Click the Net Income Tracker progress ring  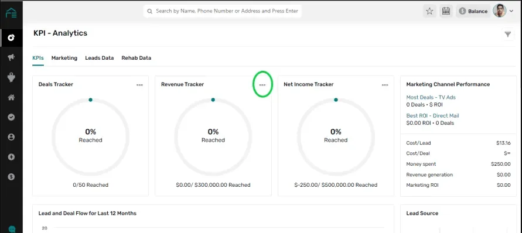(336, 136)
